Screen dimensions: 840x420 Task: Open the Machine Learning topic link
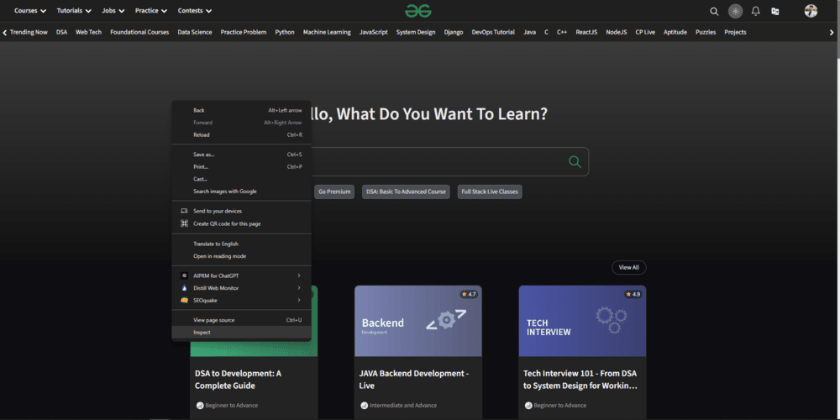coord(327,32)
